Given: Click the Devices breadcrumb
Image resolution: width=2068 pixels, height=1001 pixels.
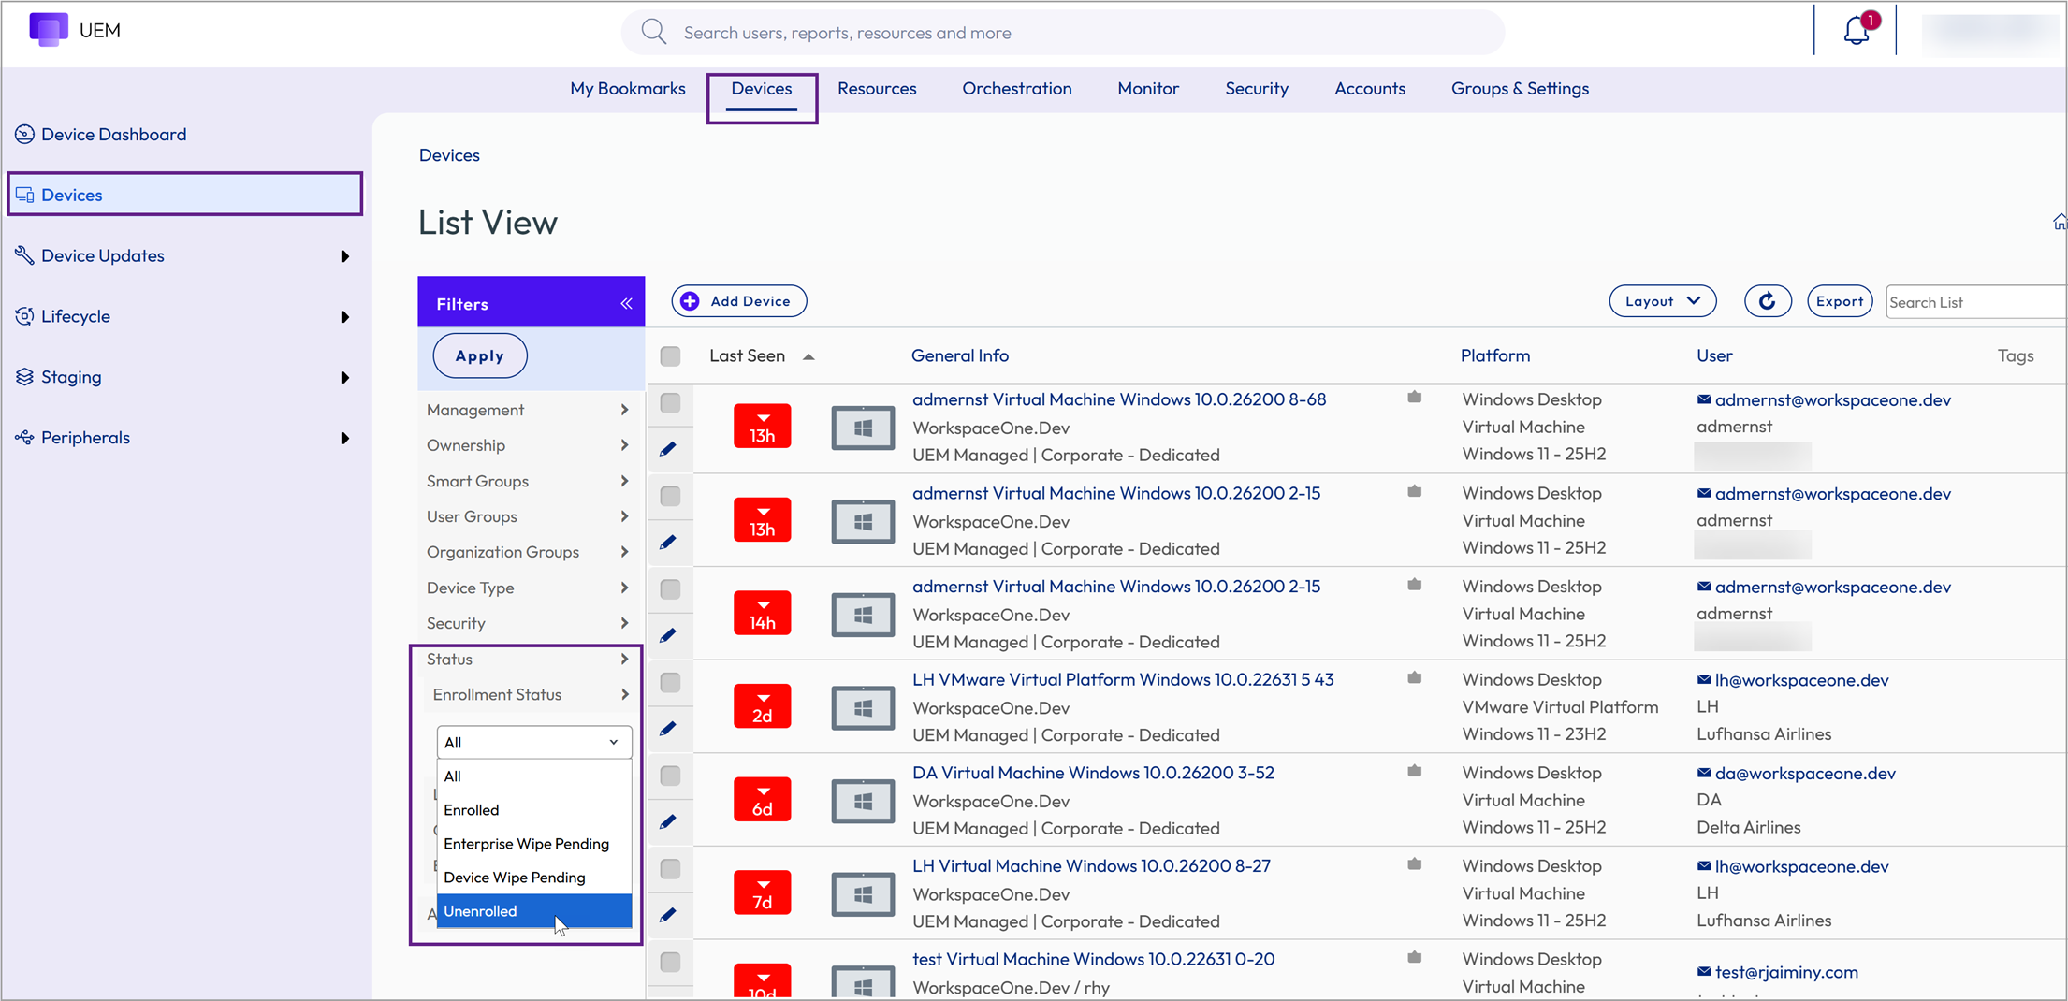Looking at the screenshot, I should [x=449, y=155].
